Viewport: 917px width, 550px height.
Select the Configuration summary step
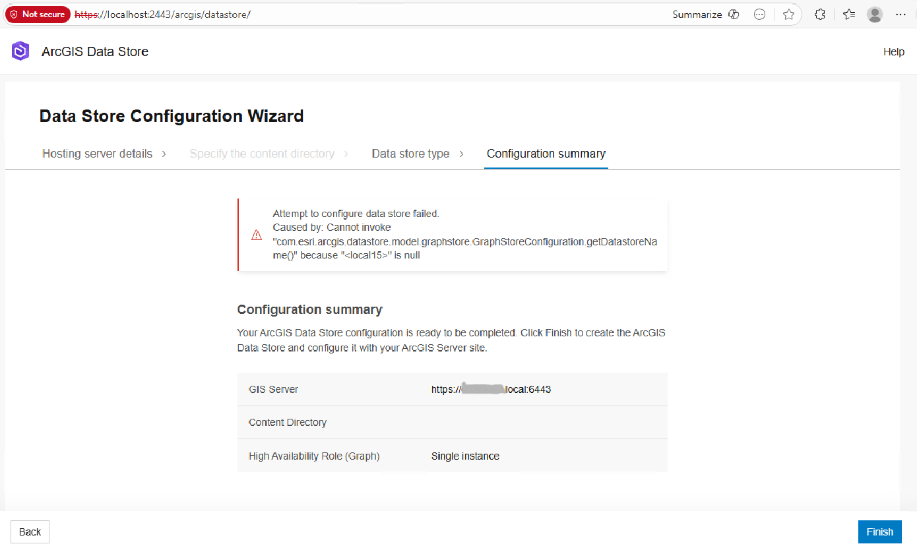coord(546,154)
